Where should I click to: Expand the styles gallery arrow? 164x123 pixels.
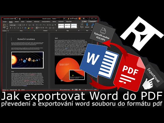(78, 28)
